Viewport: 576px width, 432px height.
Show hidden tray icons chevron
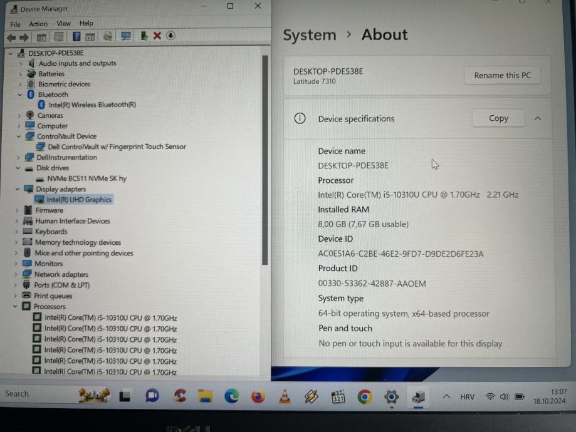(446, 397)
